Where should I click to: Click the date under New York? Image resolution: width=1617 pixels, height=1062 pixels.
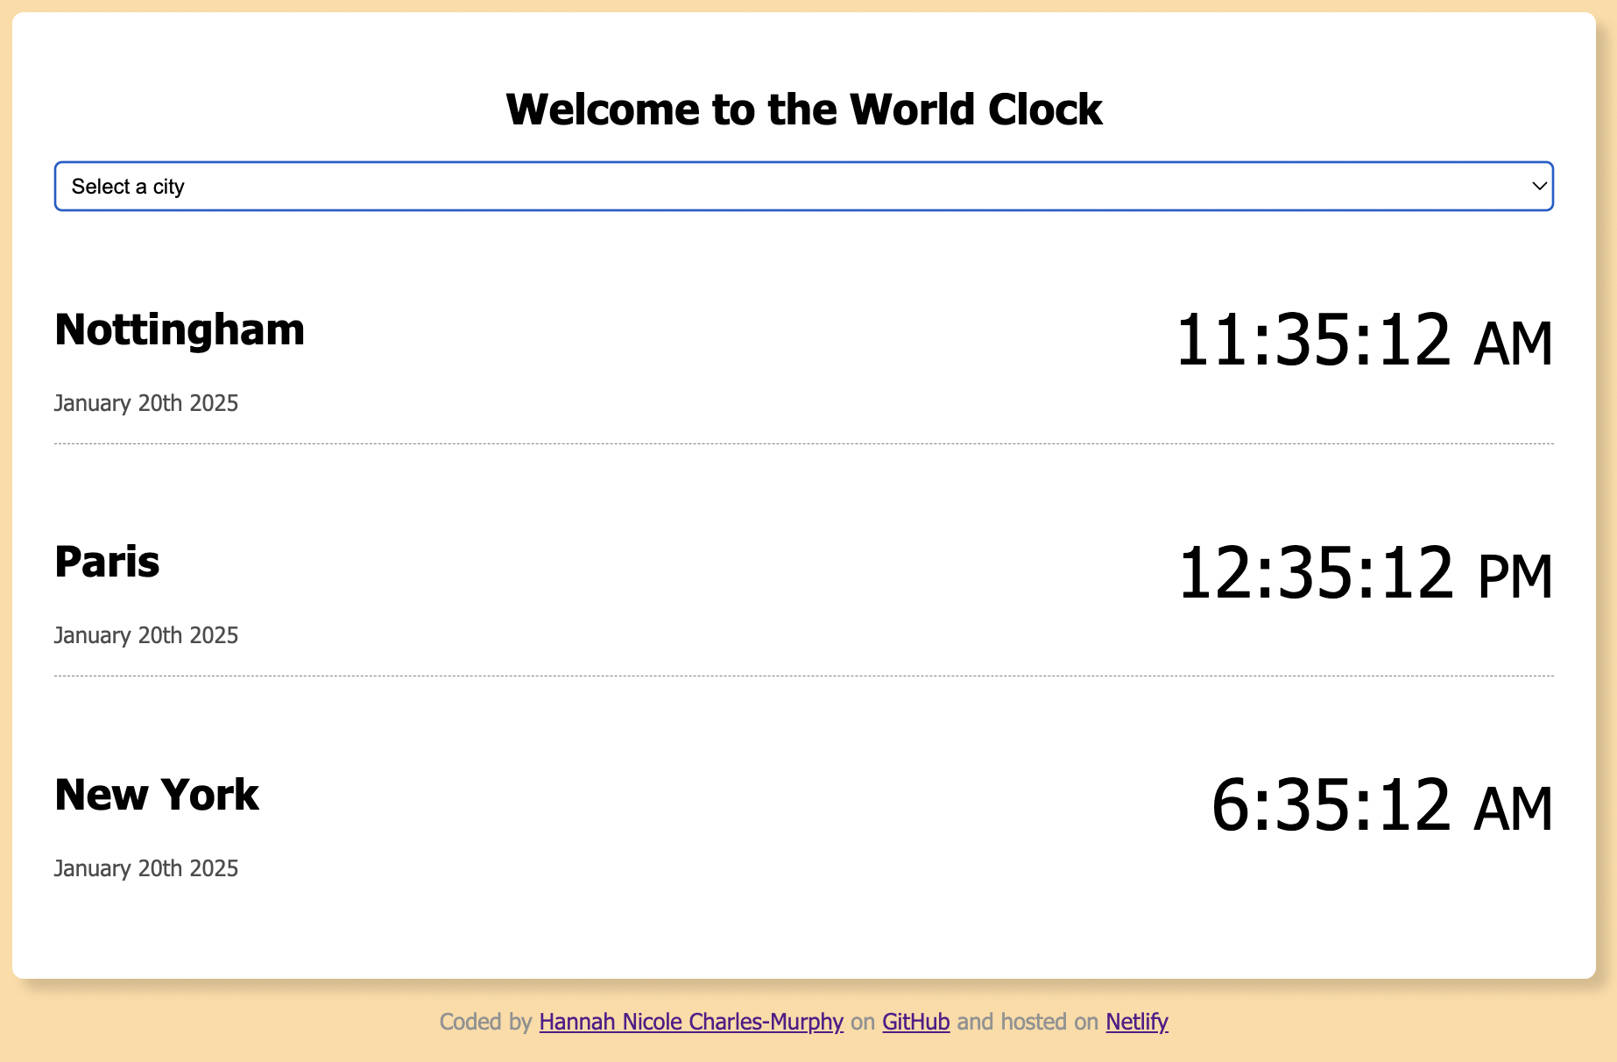tap(145, 868)
